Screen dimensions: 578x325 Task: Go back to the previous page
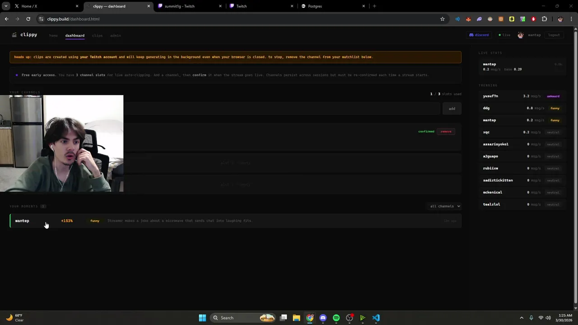(6, 19)
